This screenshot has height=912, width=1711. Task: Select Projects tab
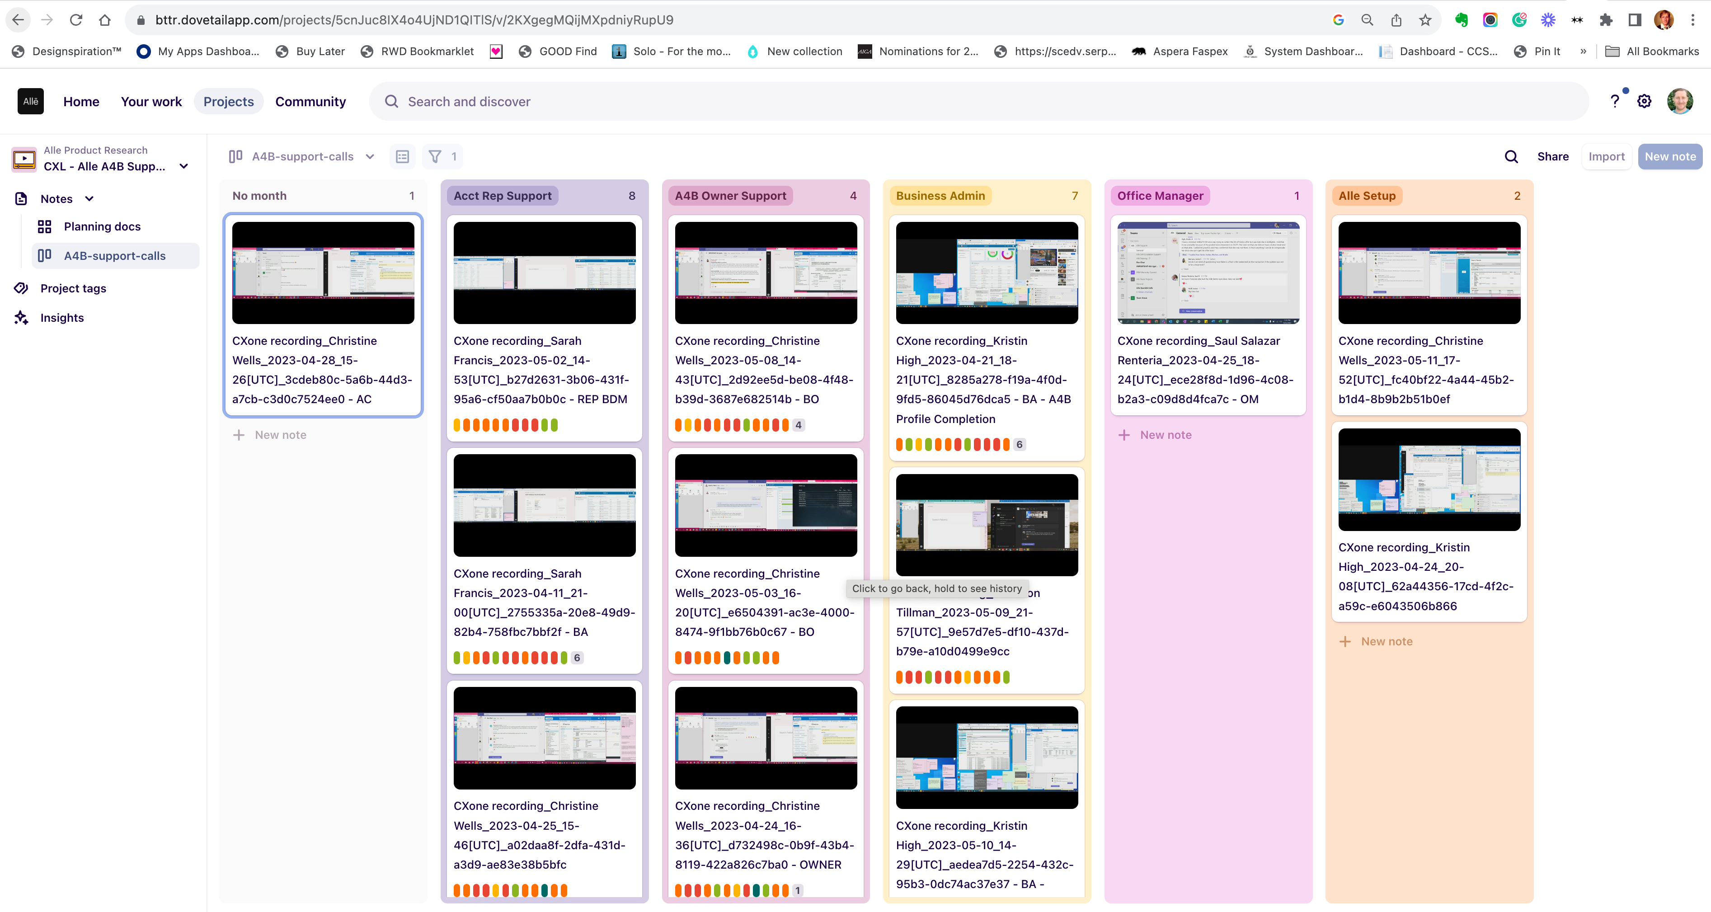pos(229,101)
